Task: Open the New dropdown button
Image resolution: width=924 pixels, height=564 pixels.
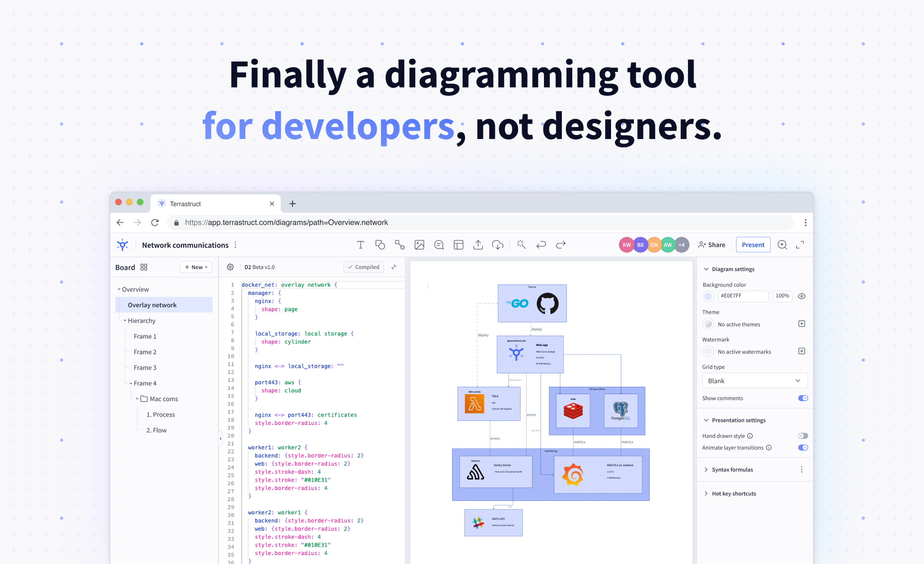Action: (196, 267)
